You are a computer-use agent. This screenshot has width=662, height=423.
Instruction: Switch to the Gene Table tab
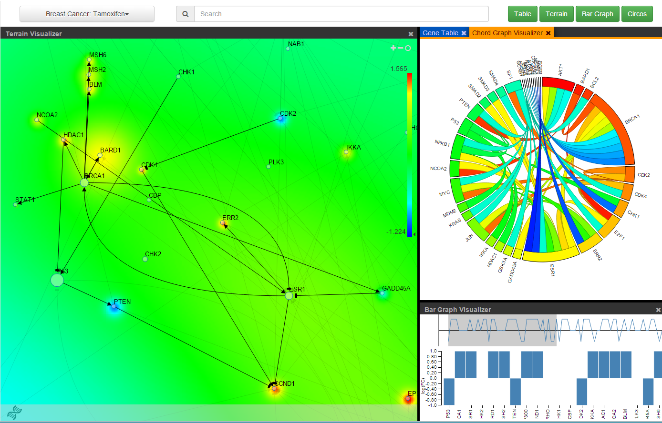(x=440, y=33)
